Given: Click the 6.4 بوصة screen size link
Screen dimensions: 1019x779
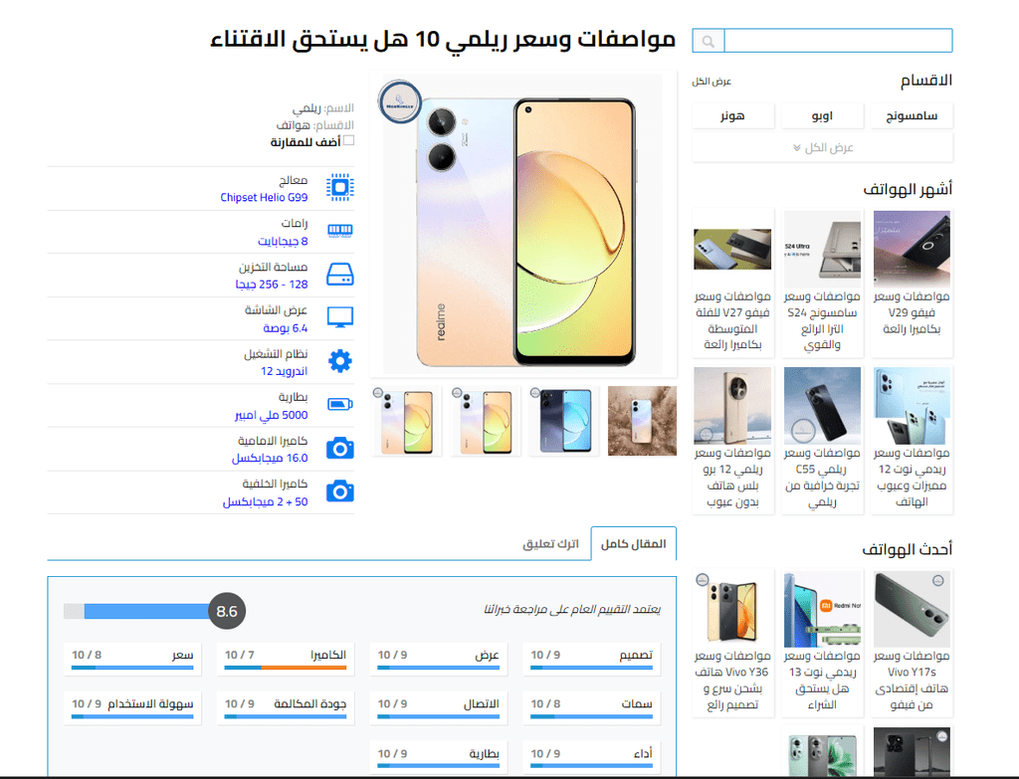Looking at the screenshot, I should [286, 328].
